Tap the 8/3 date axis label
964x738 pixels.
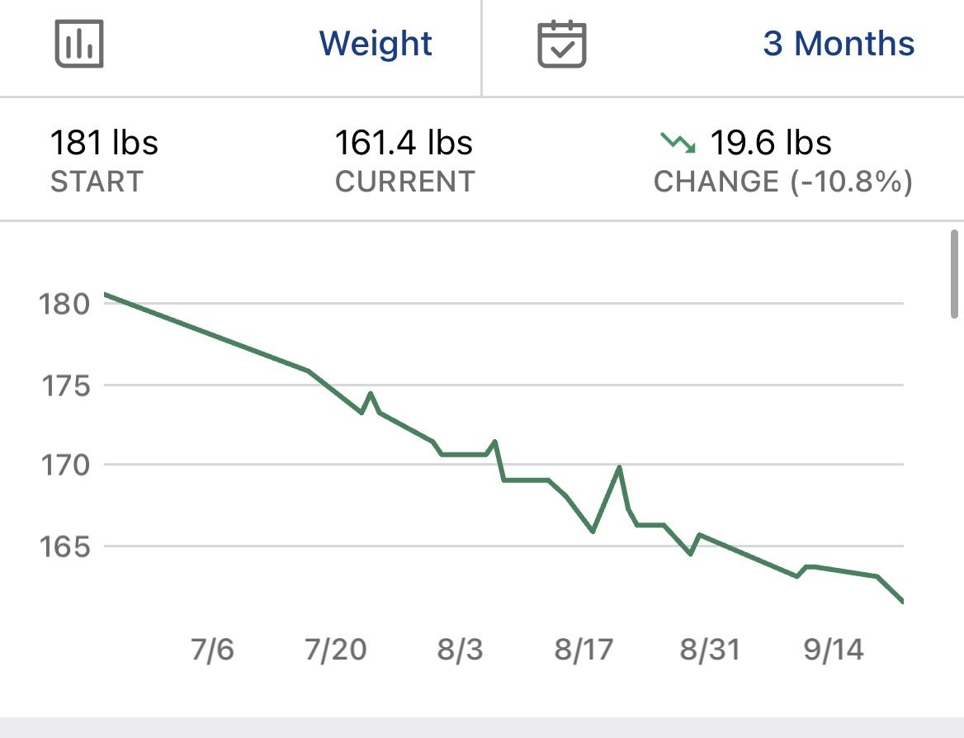pos(460,650)
